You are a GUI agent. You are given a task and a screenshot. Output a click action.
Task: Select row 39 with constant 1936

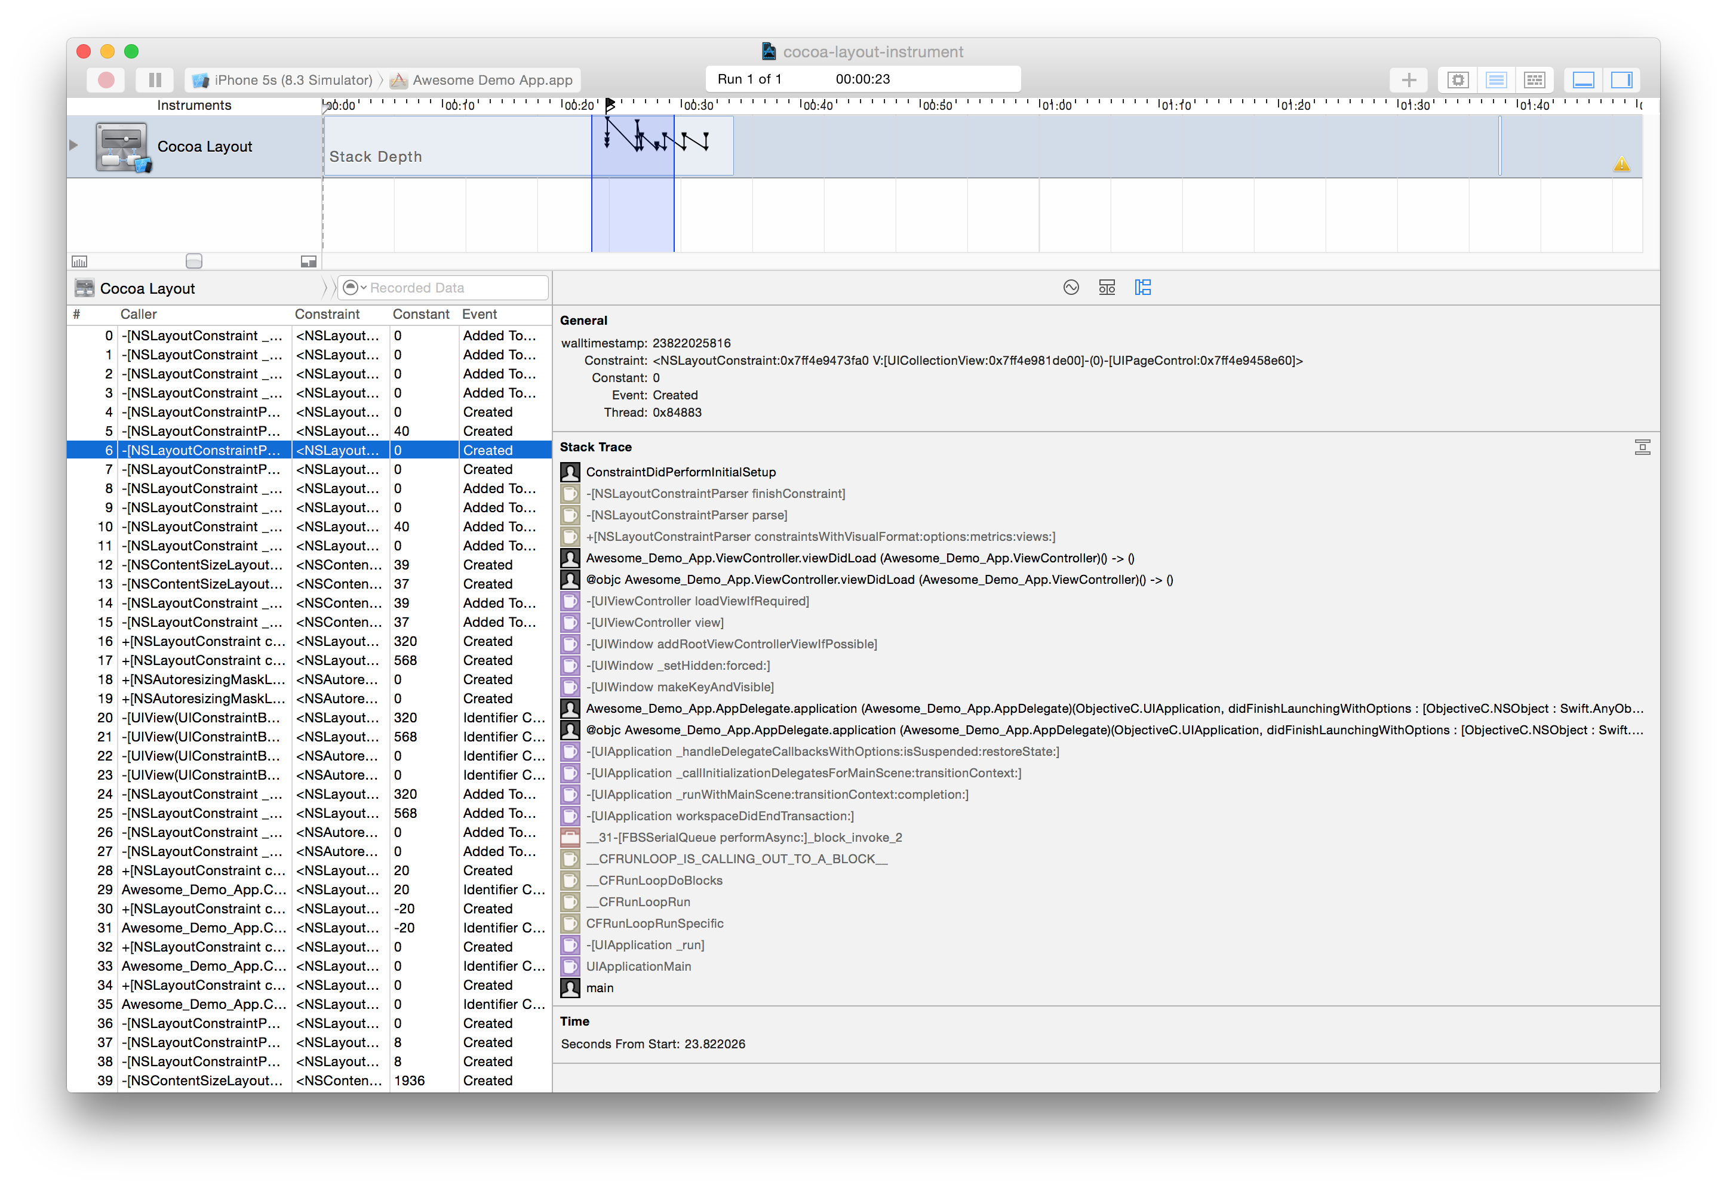[309, 1081]
